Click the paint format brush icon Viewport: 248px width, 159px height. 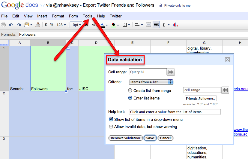[38, 25]
